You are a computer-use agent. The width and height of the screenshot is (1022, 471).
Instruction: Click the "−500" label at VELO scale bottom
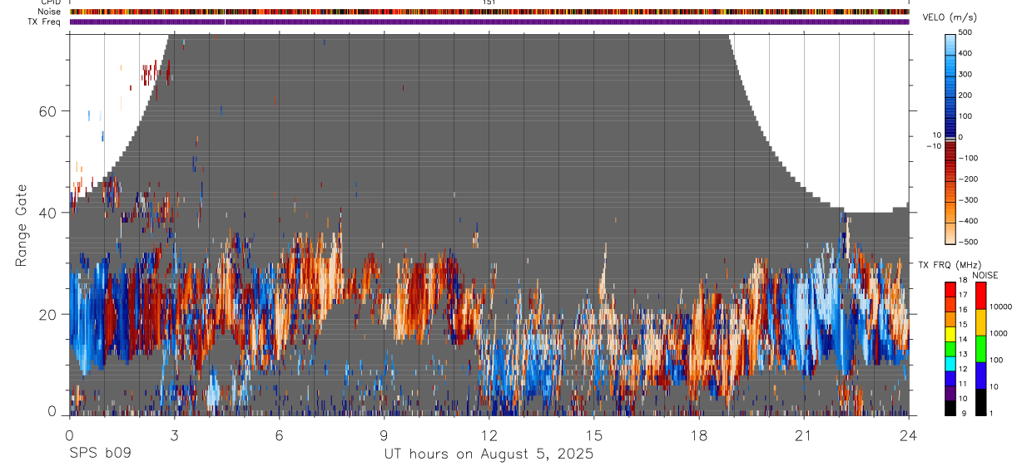click(x=969, y=242)
